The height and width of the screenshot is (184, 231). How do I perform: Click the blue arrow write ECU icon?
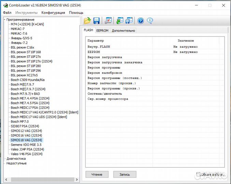click(x=129, y=20)
